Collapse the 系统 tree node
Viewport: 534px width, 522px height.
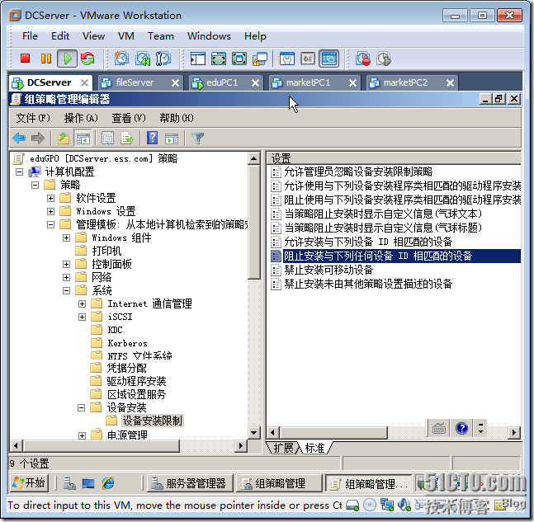click(x=66, y=290)
